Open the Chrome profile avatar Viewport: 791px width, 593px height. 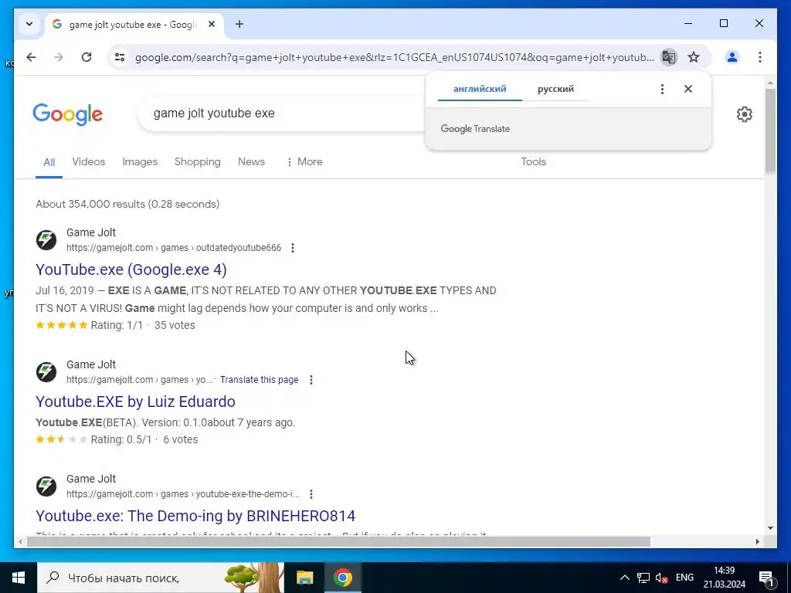(x=732, y=57)
